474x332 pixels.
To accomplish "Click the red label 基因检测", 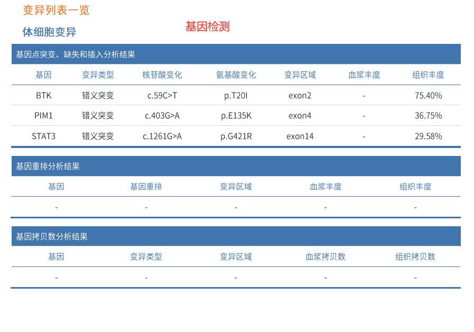I will (x=208, y=26).
